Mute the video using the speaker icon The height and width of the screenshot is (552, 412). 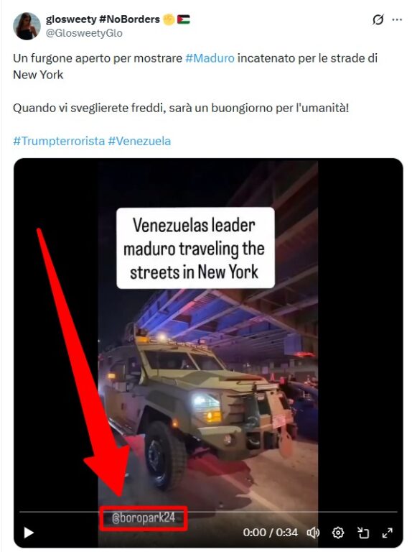point(313,533)
